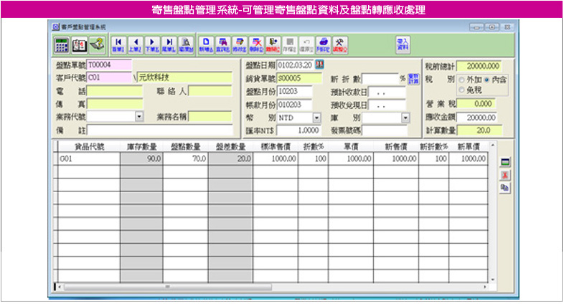
Task: Open the 幣別 currency dropdown
Action: point(316,118)
